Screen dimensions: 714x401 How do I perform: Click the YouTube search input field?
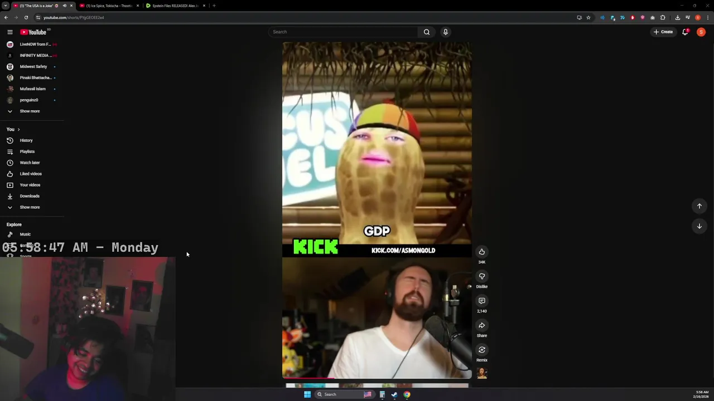(x=343, y=32)
